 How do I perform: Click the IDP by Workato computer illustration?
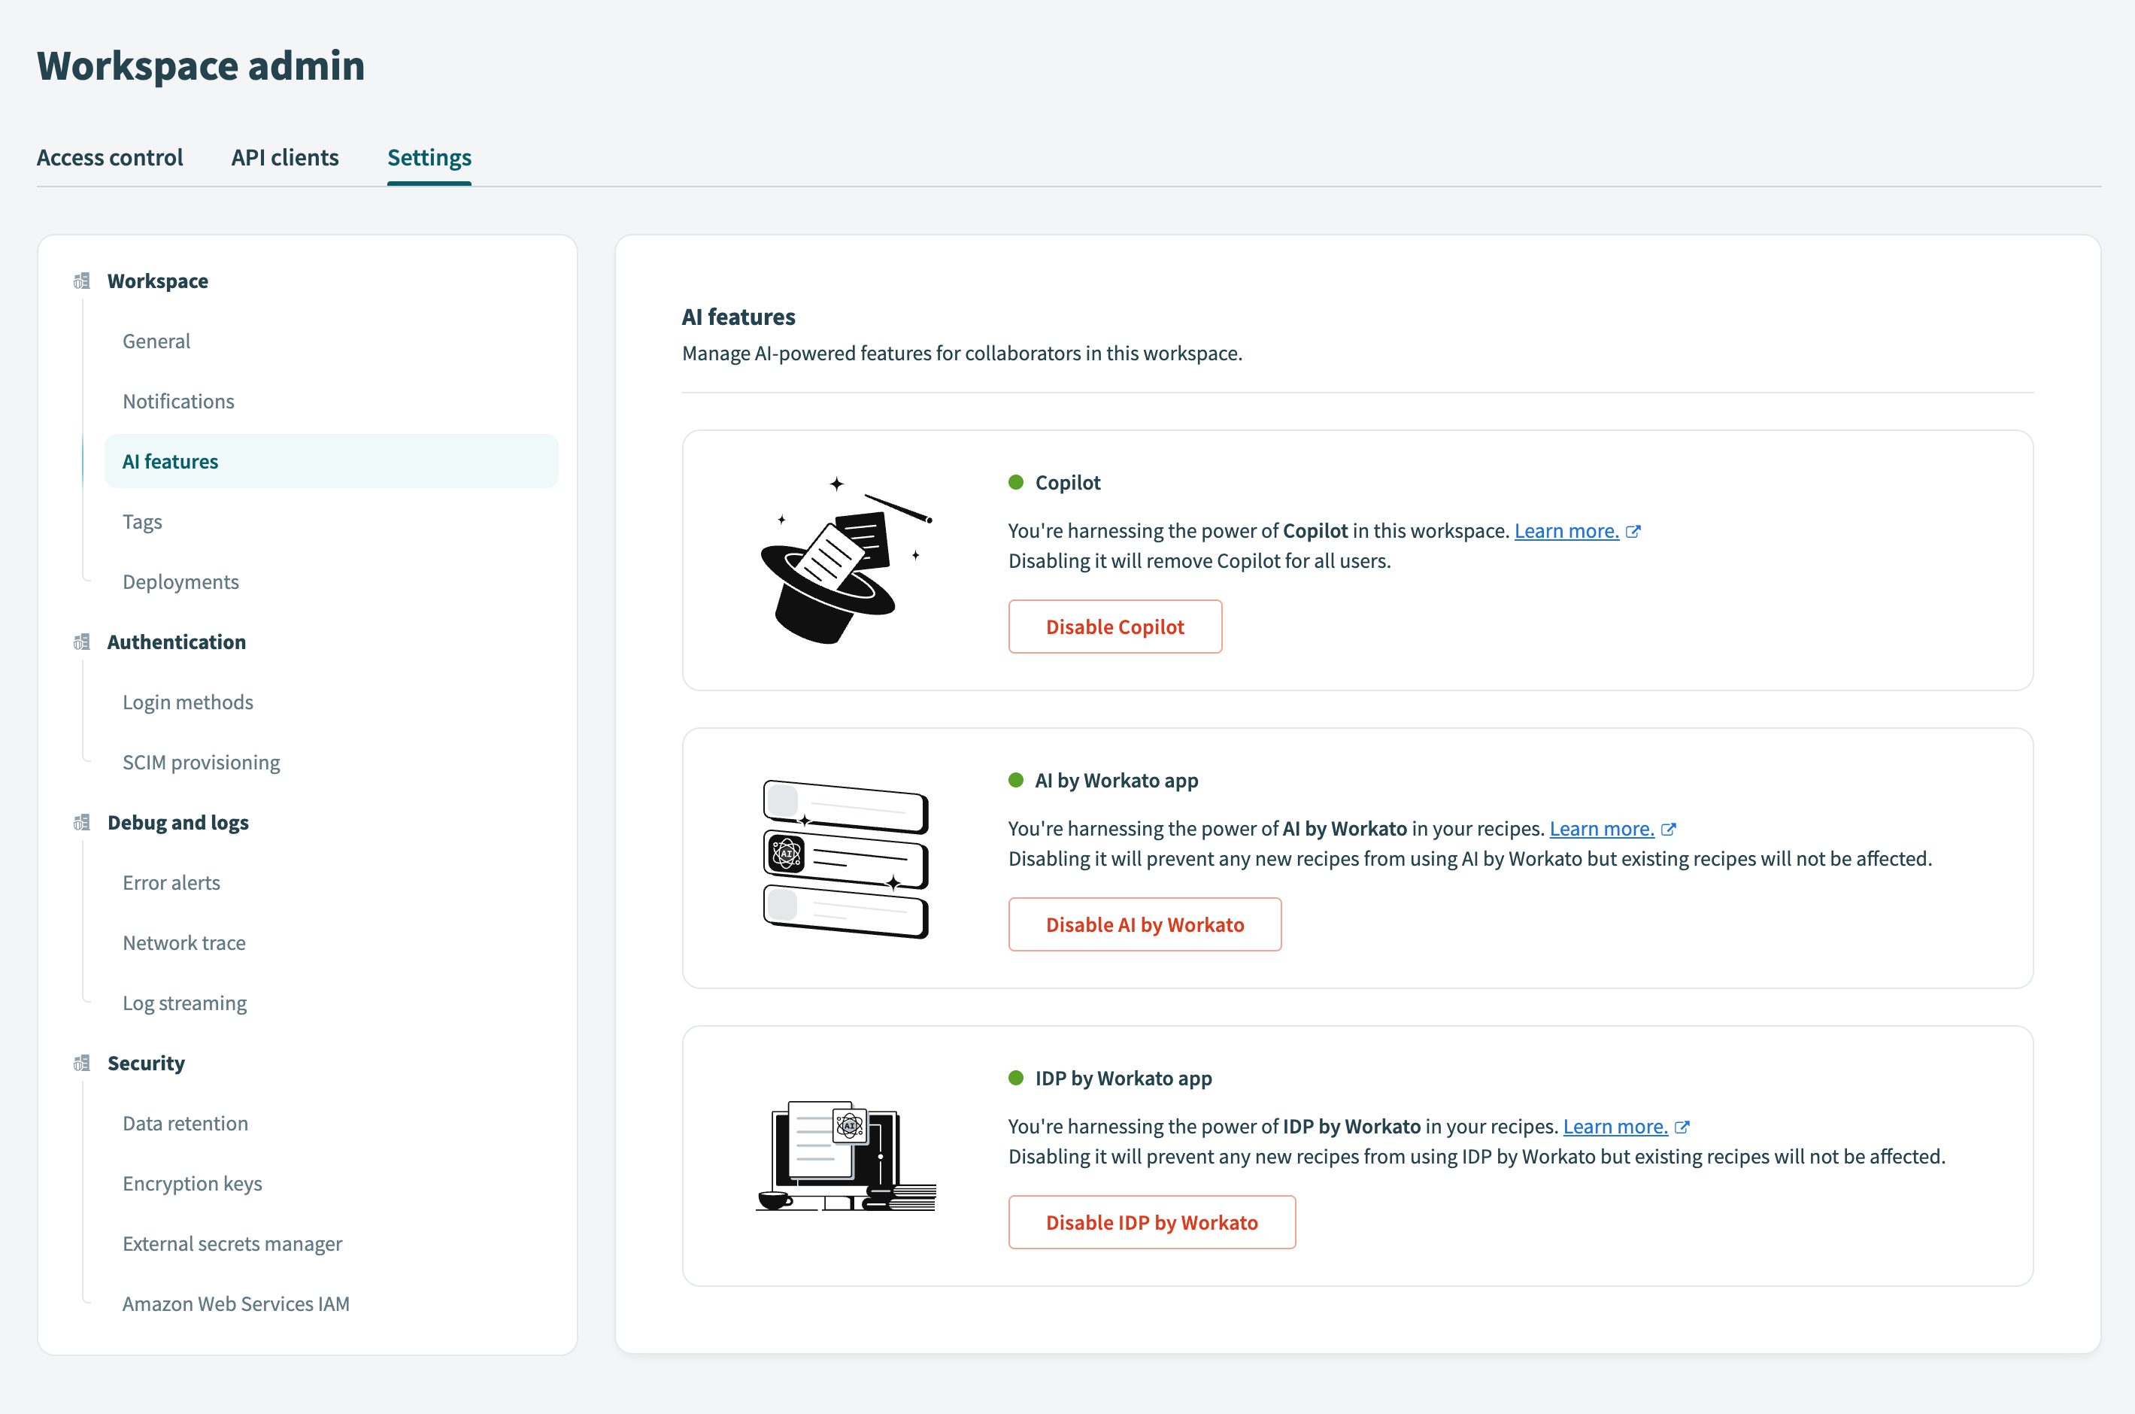pos(844,1155)
